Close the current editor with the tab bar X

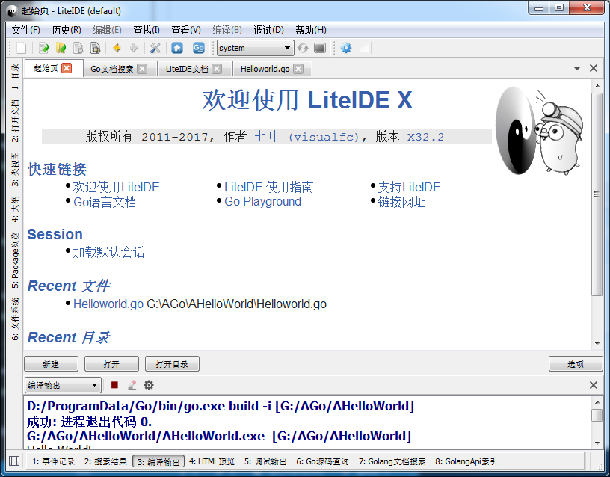coord(594,68)
